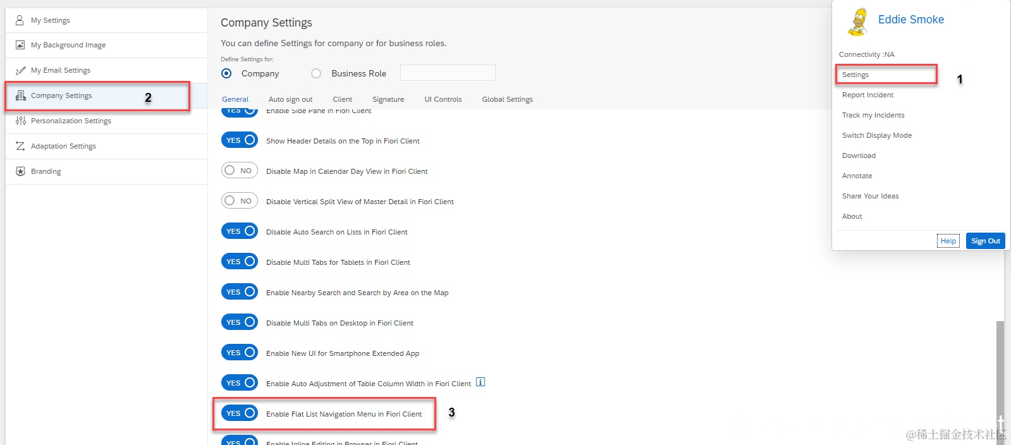This screenshot has width=1011, height=445.
Task: Click the Adaptation Settings icon
Action: pos(20,146)
